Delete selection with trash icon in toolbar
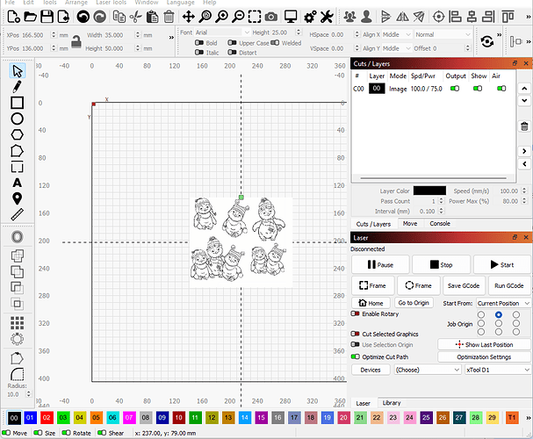 (x=169, y=17)
